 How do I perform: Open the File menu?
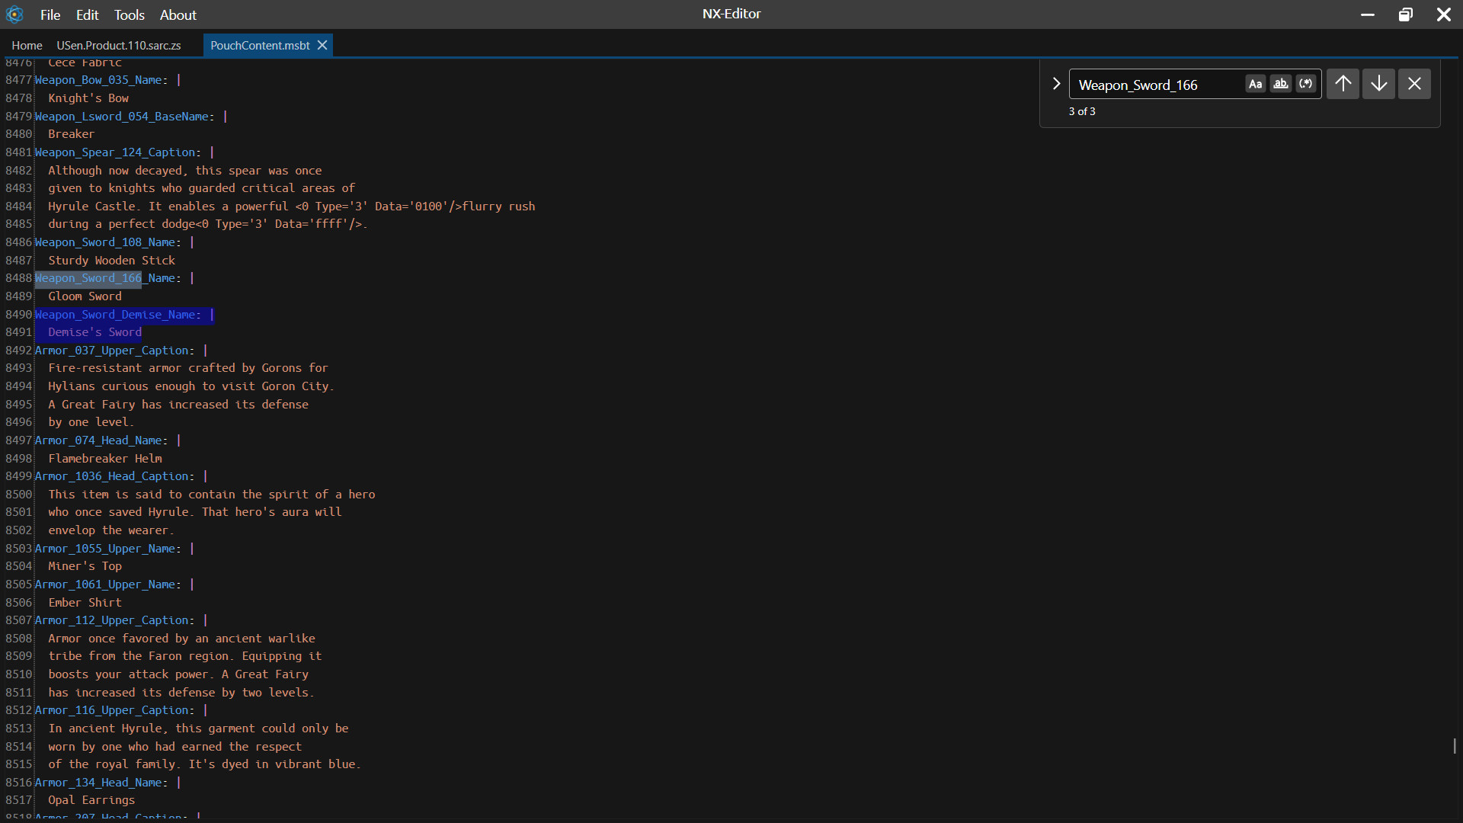50,14
